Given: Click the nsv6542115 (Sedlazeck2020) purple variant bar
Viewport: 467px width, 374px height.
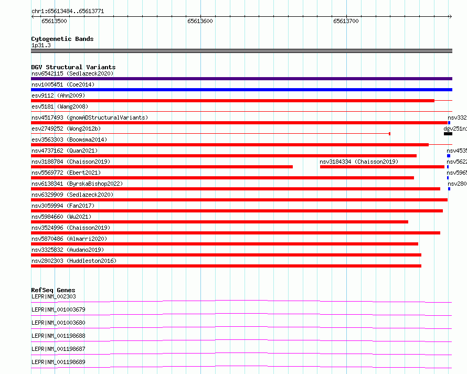Looking at the screenshot, I should 241,79.
